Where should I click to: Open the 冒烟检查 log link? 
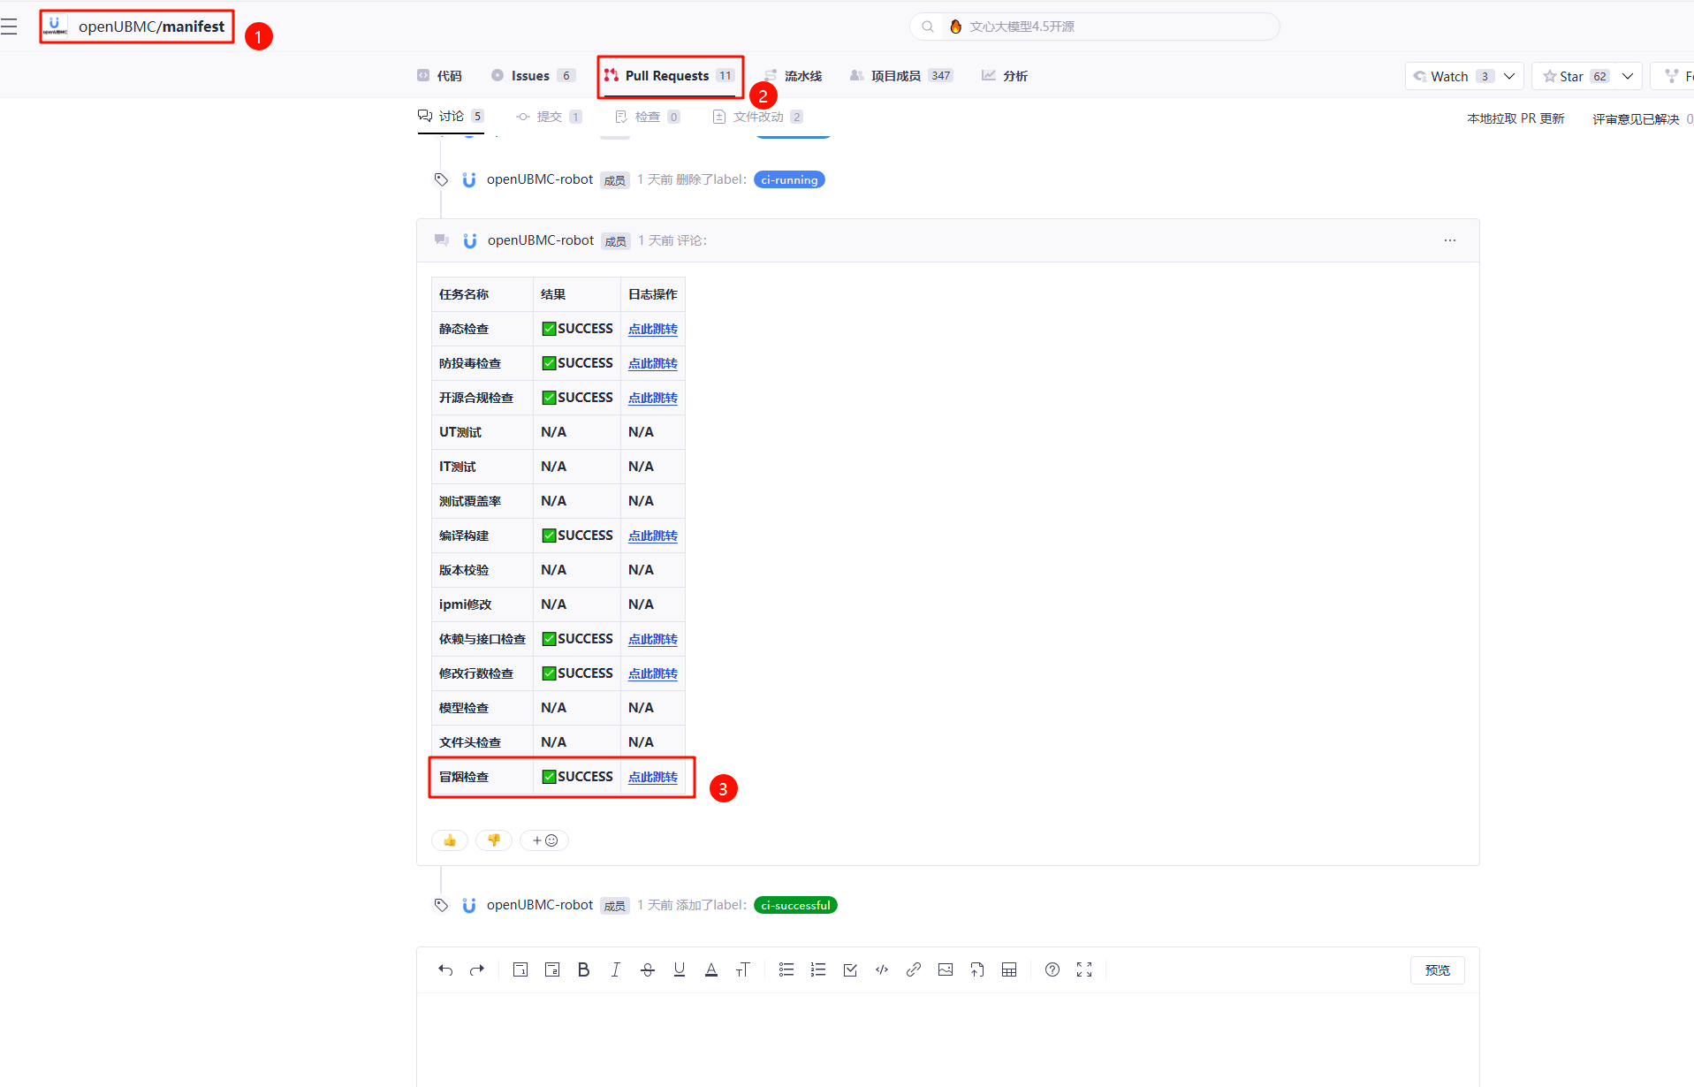click(x=653, y=777)
